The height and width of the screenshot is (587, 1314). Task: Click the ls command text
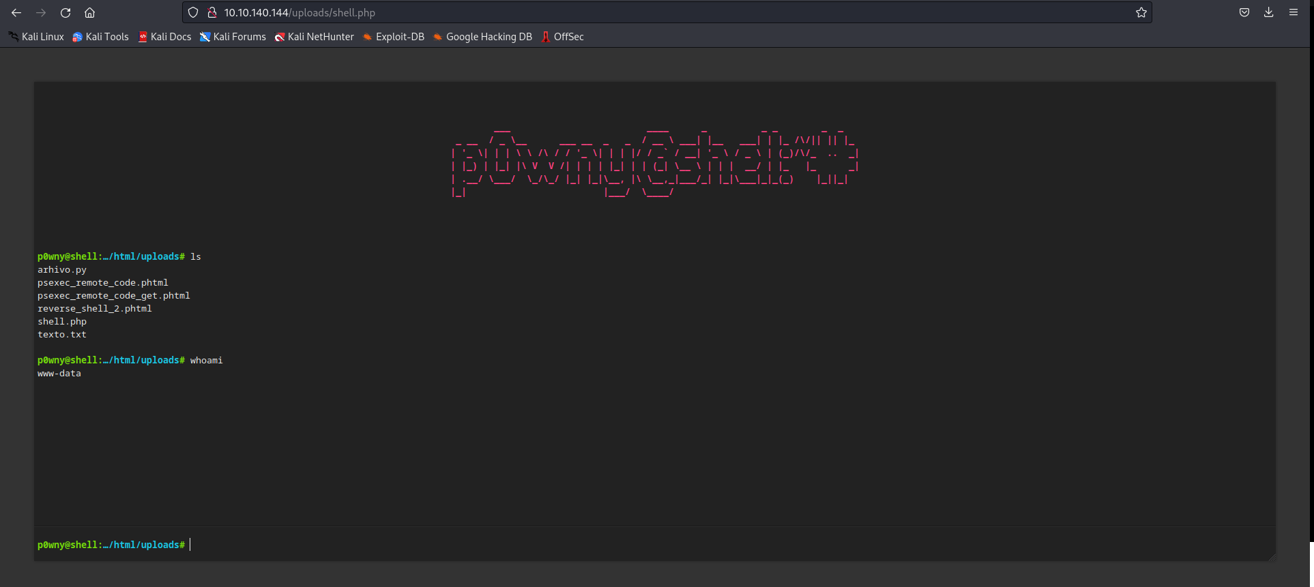pyautogui.click(x=196, y=257)
